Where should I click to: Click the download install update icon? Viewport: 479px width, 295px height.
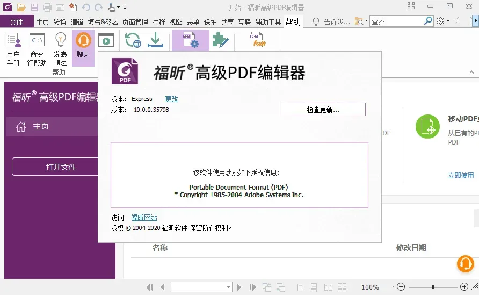[155, 40]
